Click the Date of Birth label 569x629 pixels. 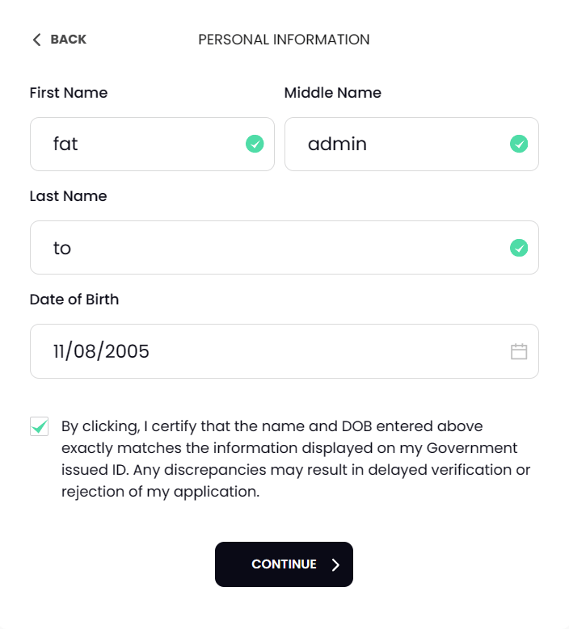coord(74,300)
